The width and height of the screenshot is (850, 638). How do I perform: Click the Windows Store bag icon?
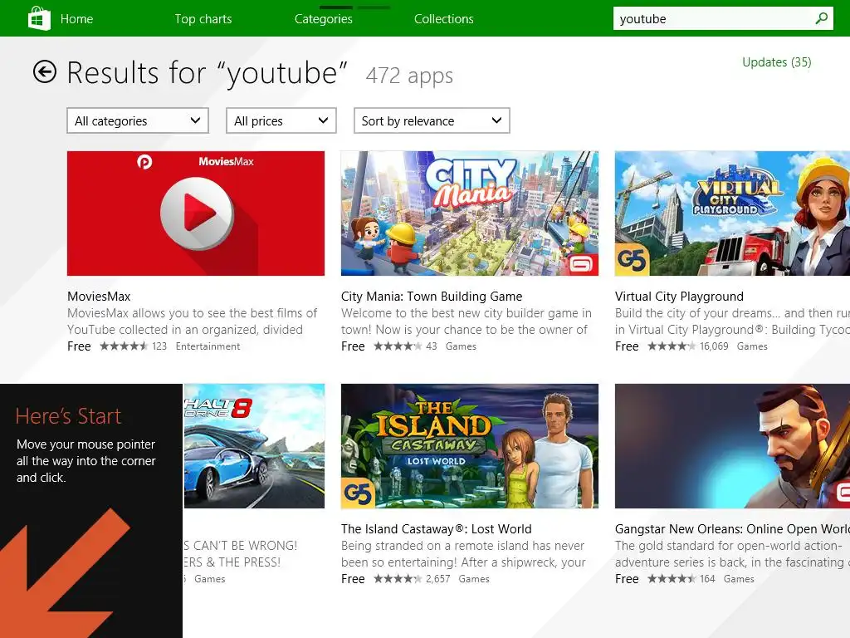39,18
